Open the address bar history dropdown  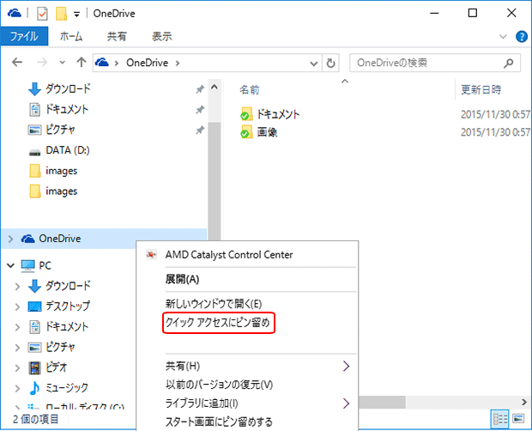(x=314, y=64)
